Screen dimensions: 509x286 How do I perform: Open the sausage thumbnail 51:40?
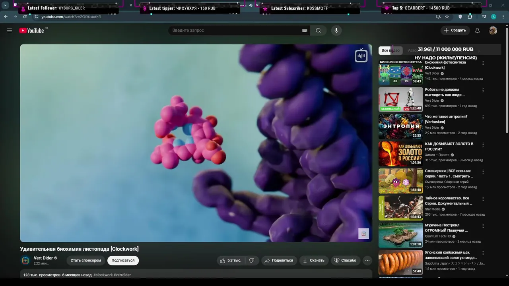(x=400, y=262)
